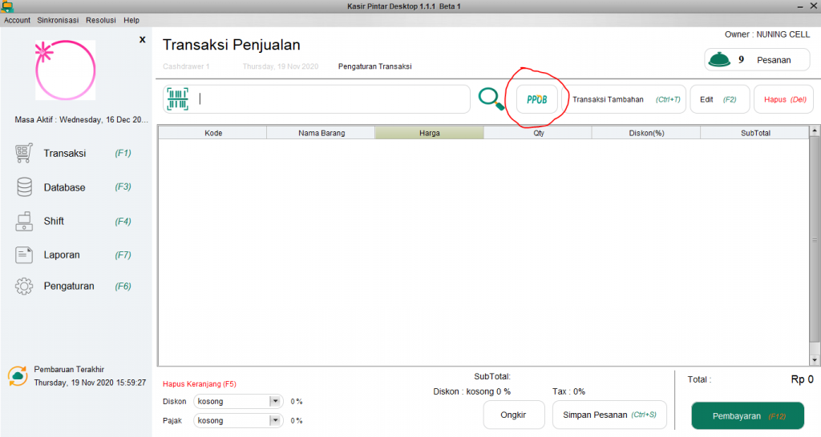This screenshot has width=821, height=437.
Task: Click the Simpan Pesanan button
Action: 609,415
